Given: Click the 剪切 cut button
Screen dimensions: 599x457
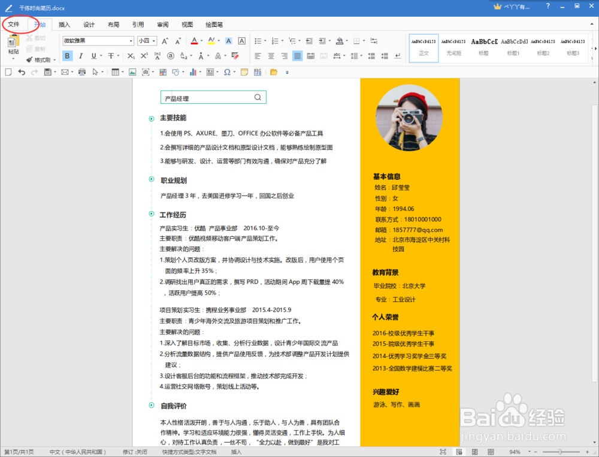Looking at the screenshot, I should 35,38.
